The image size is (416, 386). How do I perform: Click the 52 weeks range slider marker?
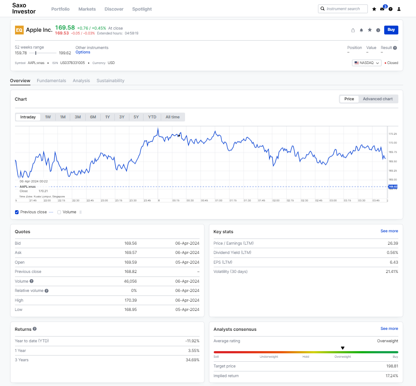[x=36, y=53]
